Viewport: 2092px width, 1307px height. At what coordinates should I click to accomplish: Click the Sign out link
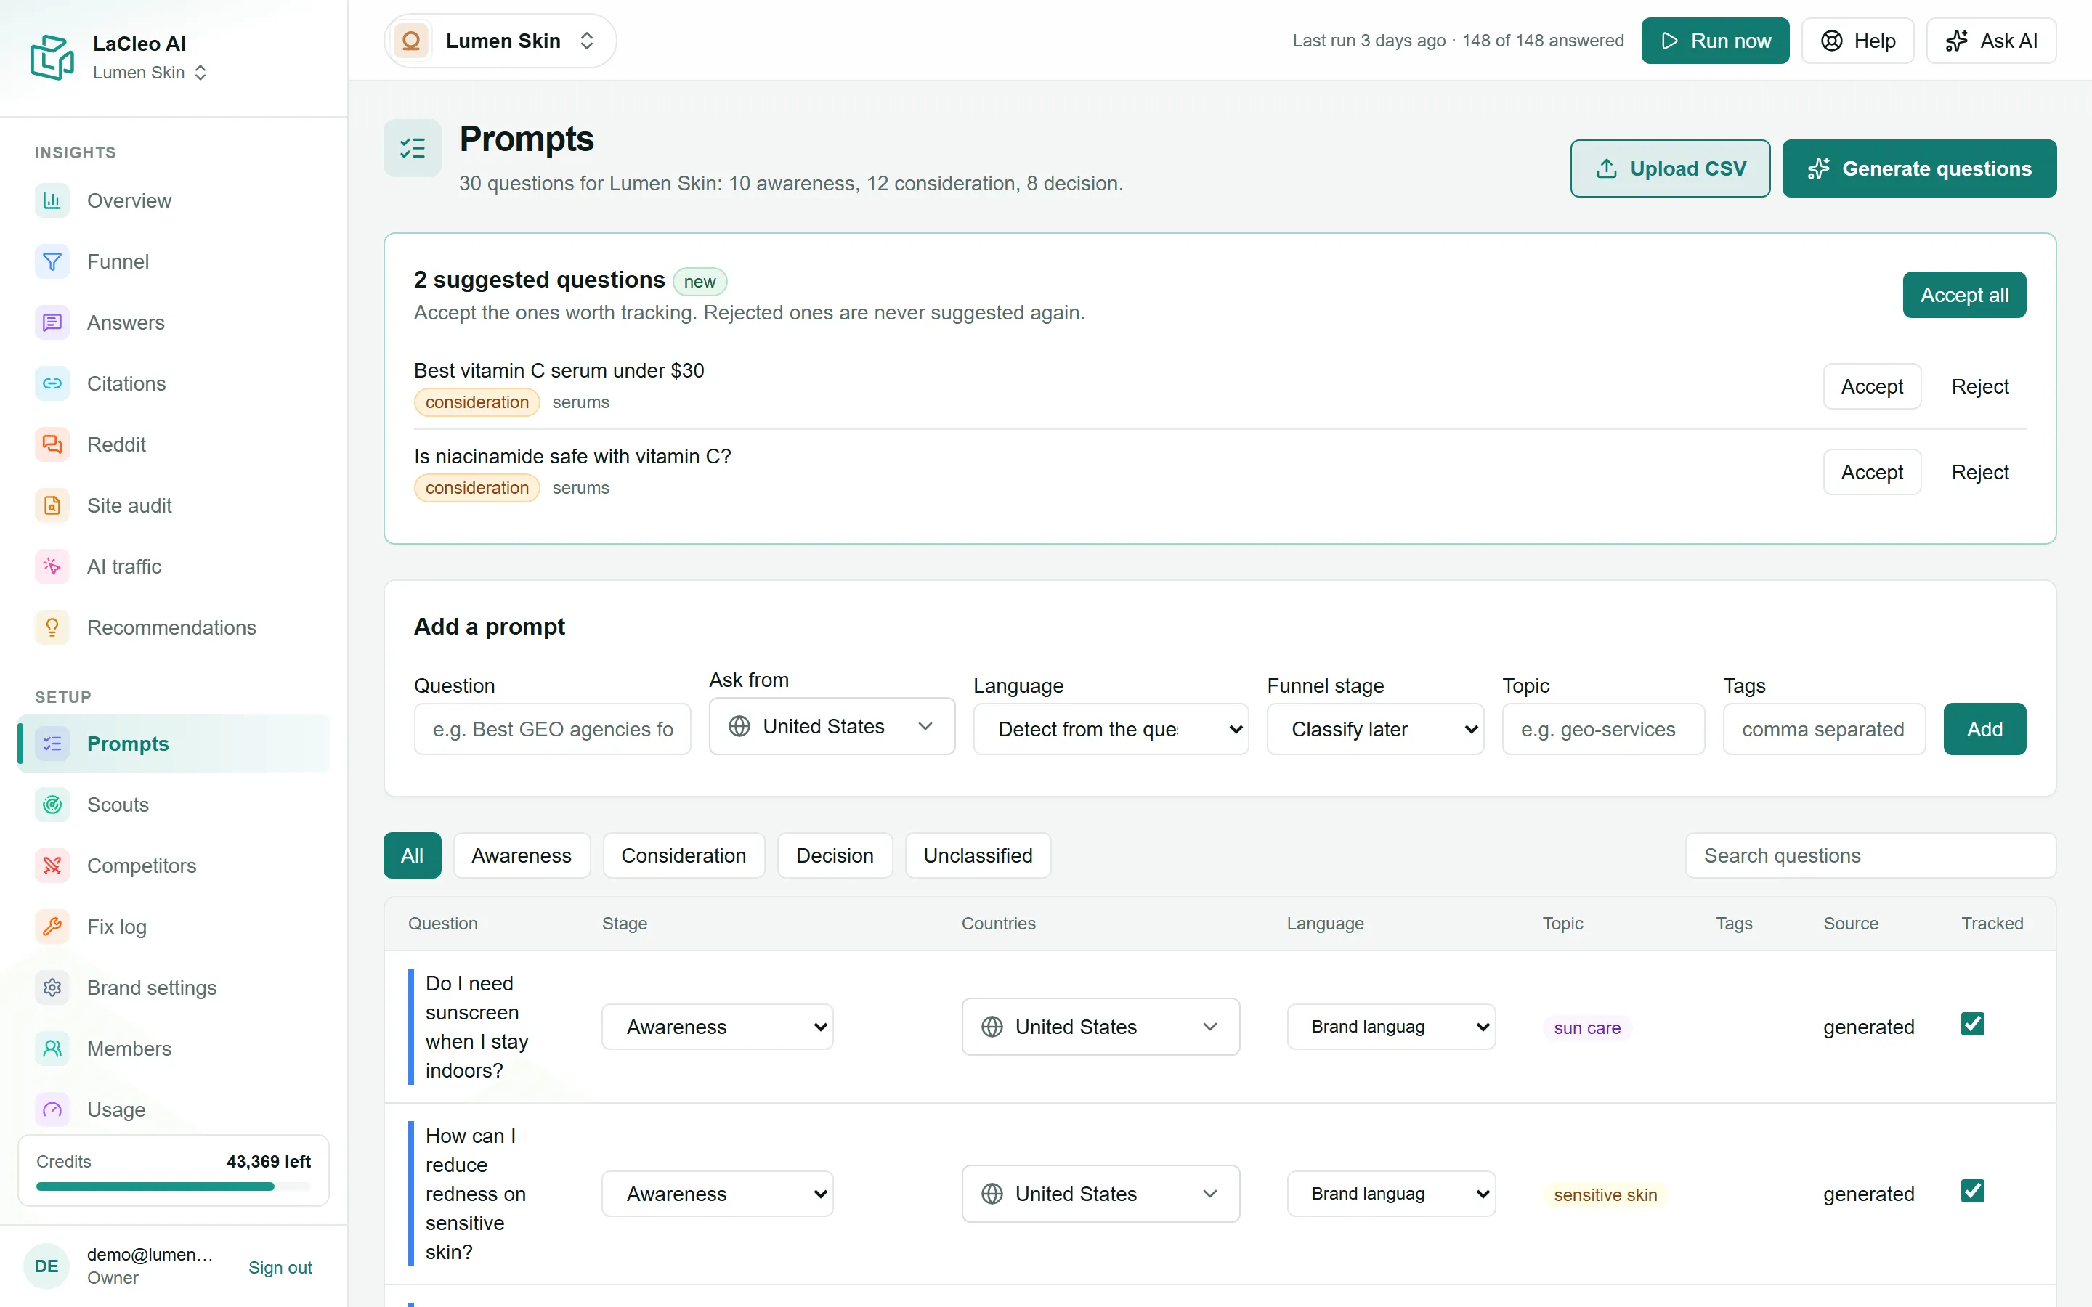pos(280,1266)
